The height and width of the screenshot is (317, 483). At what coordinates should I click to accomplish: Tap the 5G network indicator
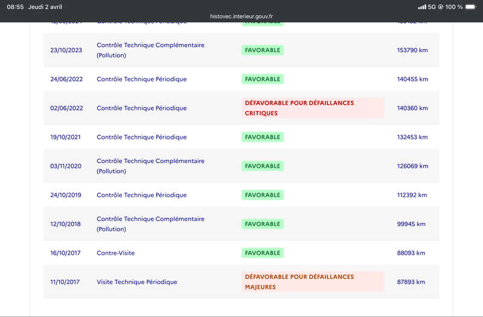coord(432,7)
